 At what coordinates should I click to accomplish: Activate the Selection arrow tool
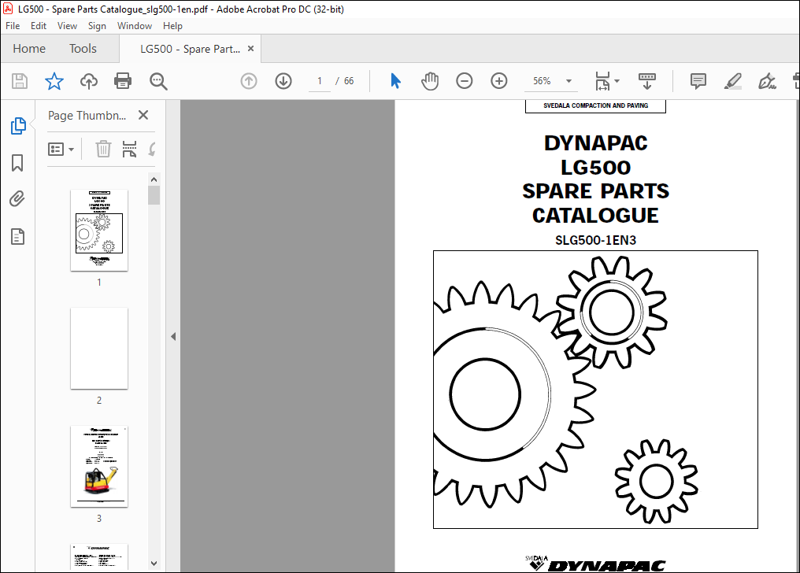395,80
